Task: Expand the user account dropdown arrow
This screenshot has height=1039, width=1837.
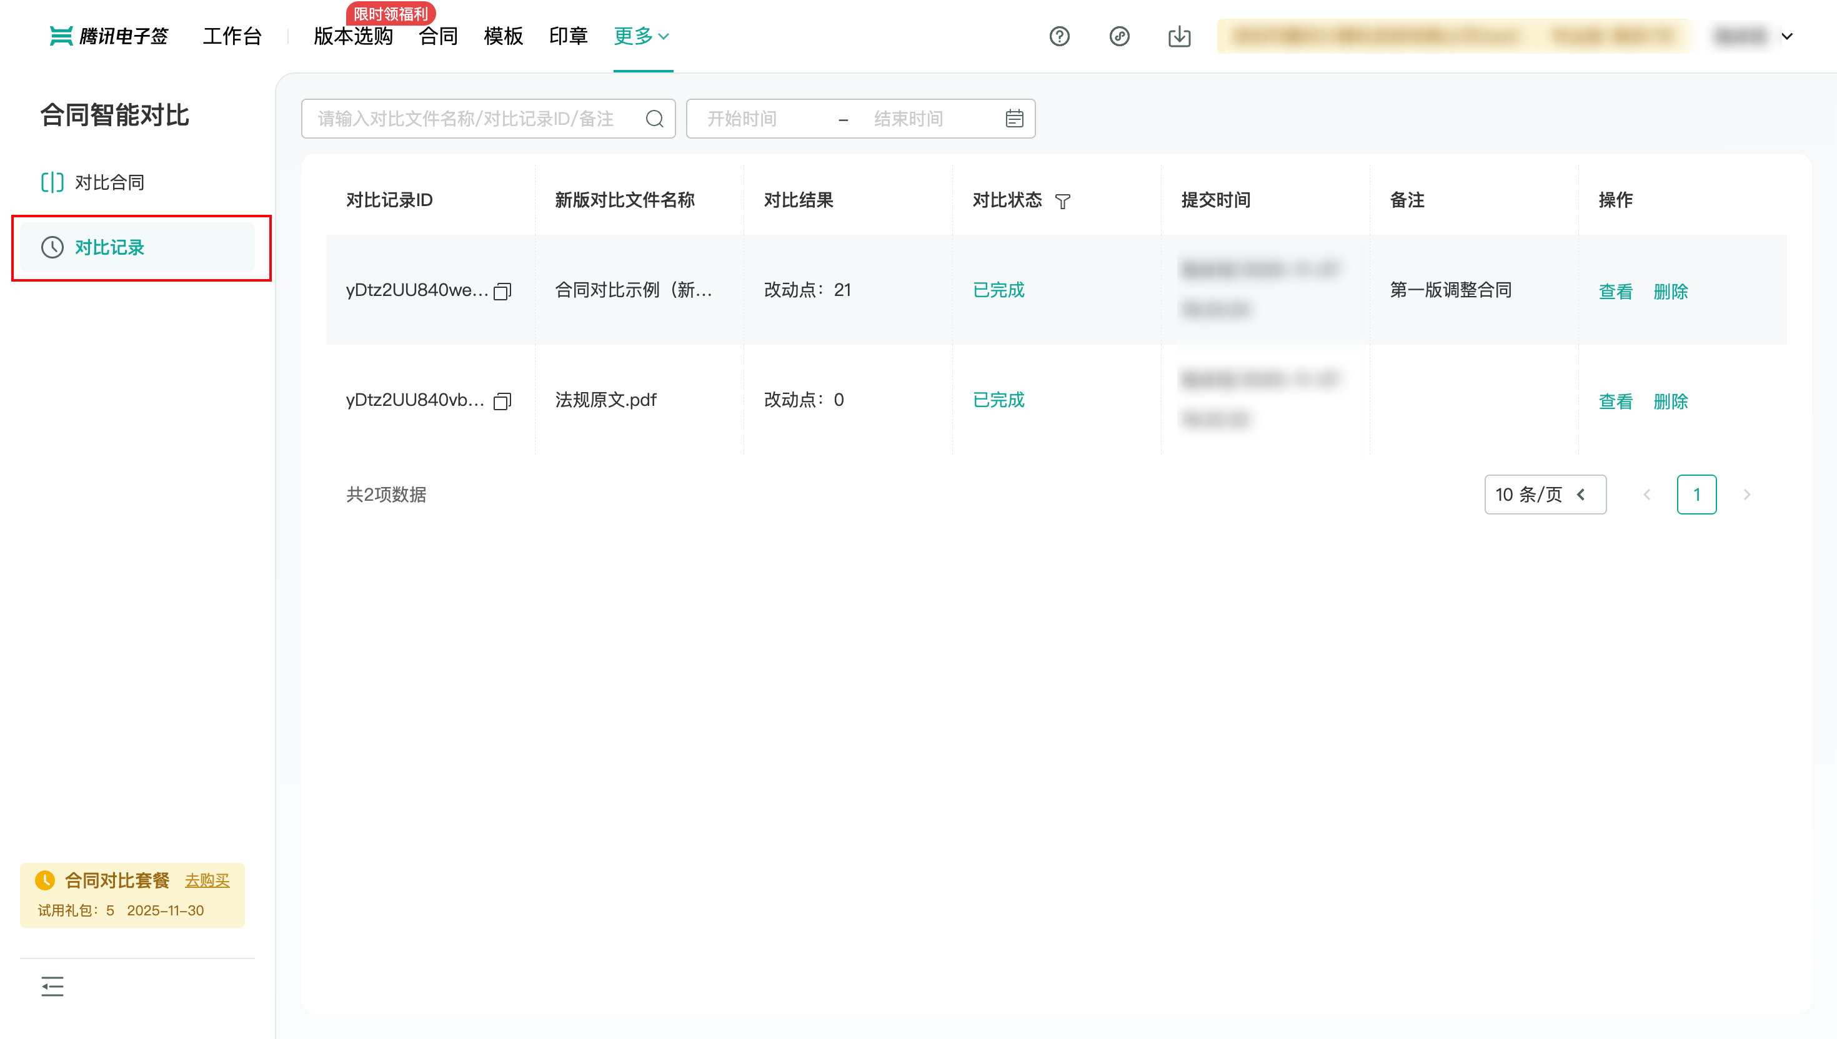Action: [1787, 36]
